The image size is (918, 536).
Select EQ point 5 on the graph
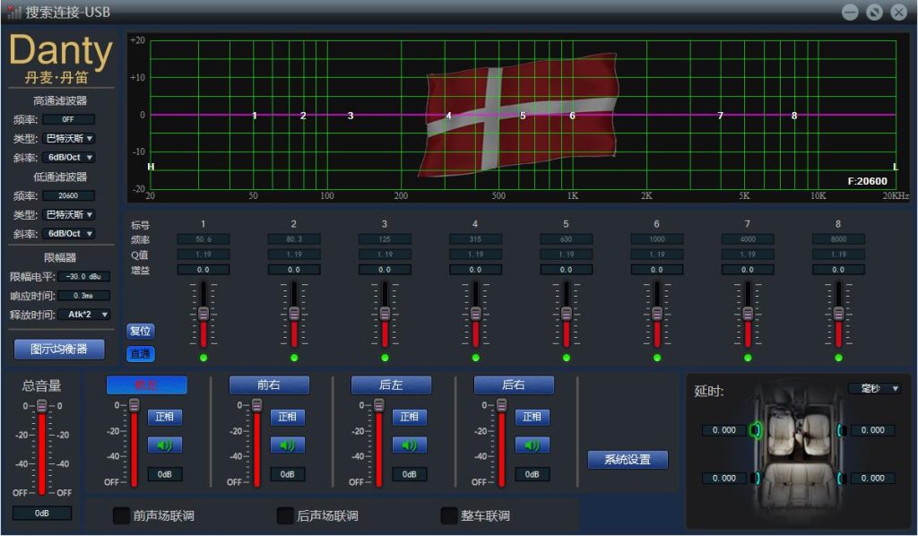[523, 116]
